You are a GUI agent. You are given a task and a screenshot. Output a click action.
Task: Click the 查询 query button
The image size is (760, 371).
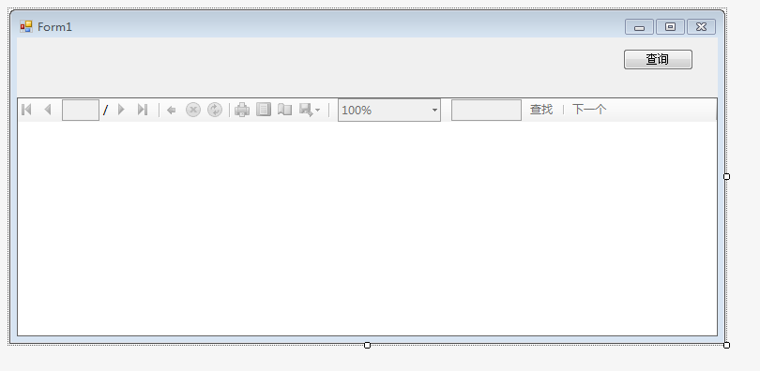pyautogui.click(x=658, y=60)
